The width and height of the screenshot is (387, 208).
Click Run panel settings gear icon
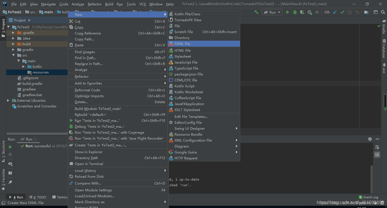370,139
